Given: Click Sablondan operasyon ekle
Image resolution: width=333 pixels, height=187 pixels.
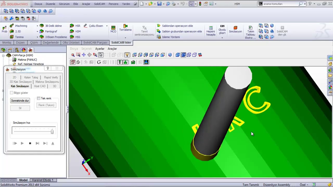Looking at the screenshot, I should tap(175, 26).
